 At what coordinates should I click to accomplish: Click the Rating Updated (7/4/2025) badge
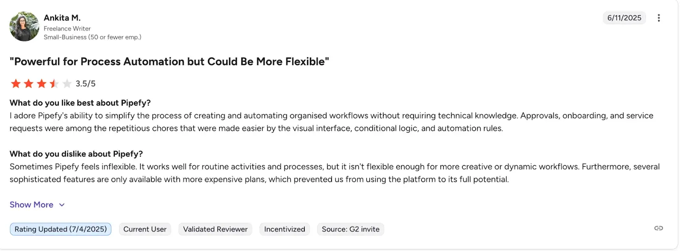coord(60,229)
